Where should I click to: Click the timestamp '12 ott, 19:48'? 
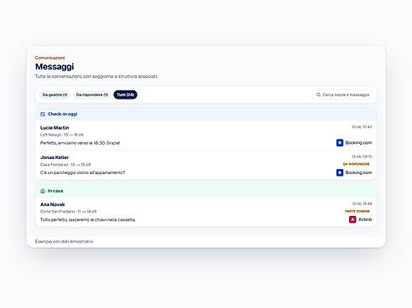pyautogui.click(x=362, y=203)
